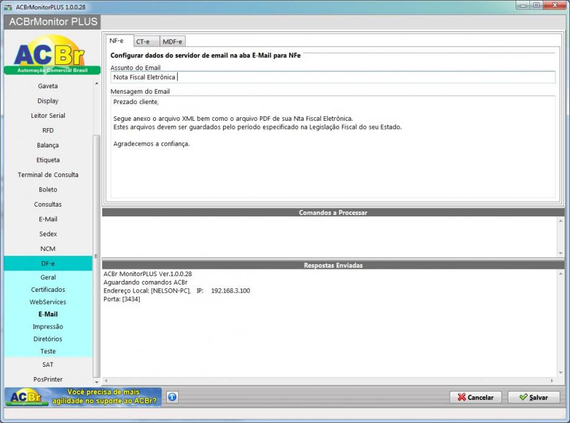Viewport: 570px width, 423px height.
Task: Open NCM sidebar item
Action: click(48, 249)
